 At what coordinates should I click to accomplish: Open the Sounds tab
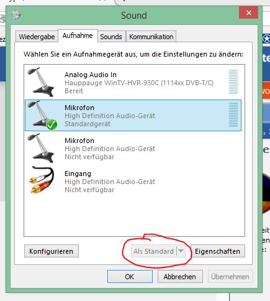[x=111, y=37]
